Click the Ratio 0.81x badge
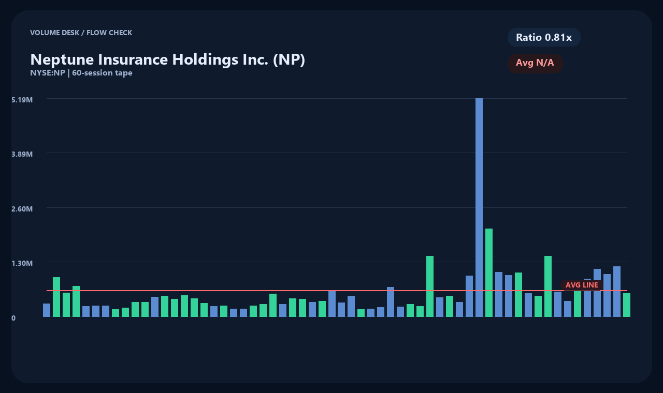663x393 pixels. [544, 37]
